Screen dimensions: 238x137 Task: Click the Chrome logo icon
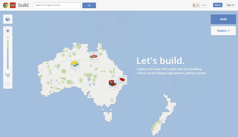pyautogui.click(x=6, y=5)
